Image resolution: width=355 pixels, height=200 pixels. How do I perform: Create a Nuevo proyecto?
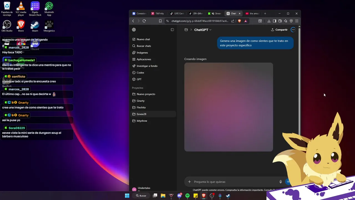(x=153, y=94)
